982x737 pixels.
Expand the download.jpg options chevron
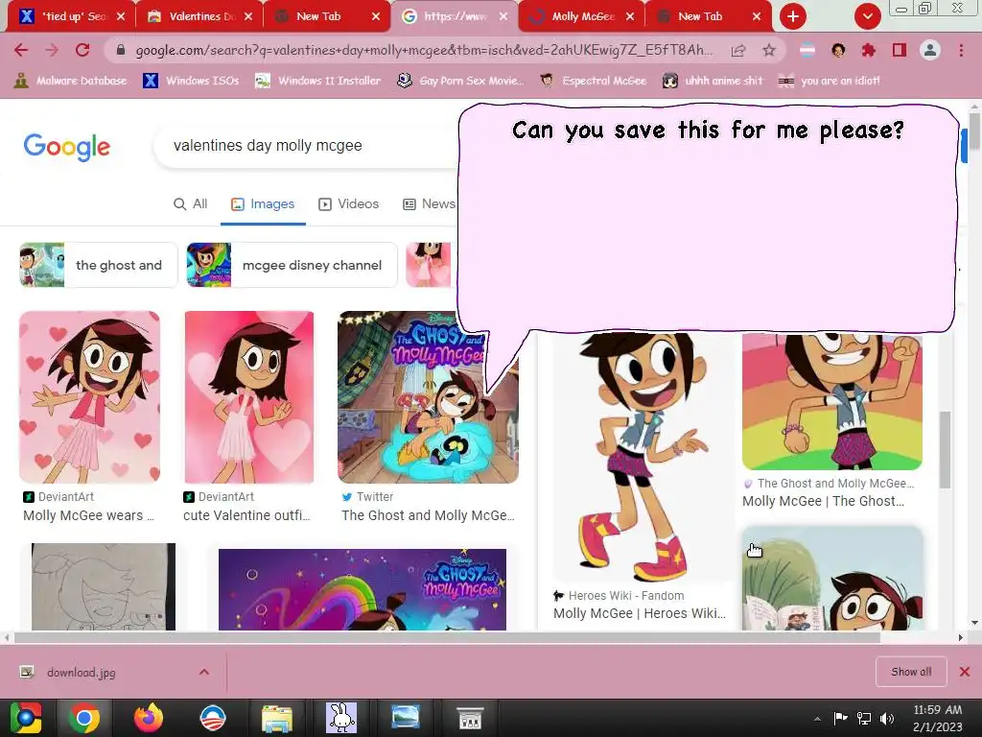(204, 673)
